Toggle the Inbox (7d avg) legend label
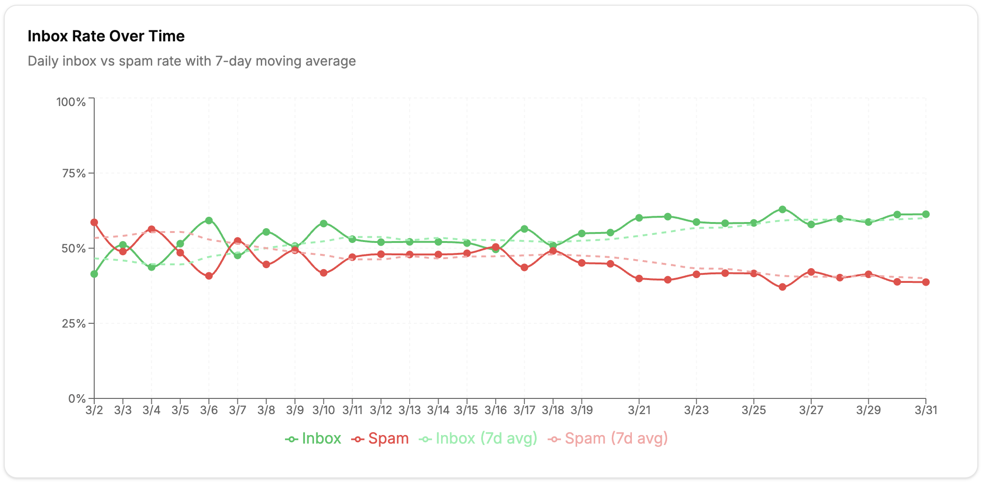983x484 pixels. point(486,438)
